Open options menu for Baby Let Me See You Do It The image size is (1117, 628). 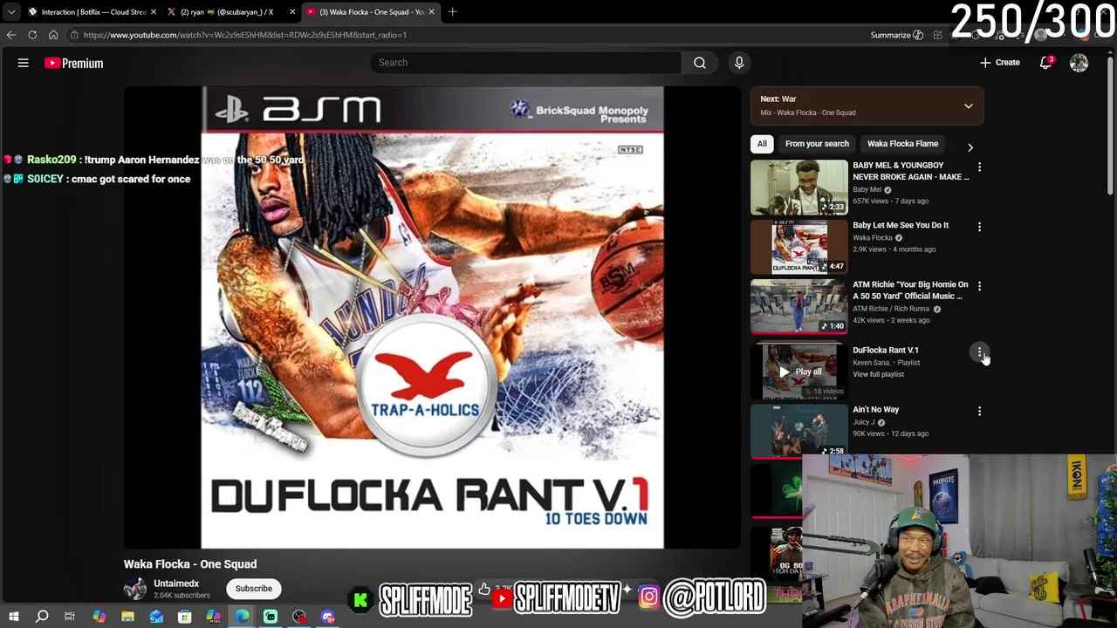coord(979,227)
